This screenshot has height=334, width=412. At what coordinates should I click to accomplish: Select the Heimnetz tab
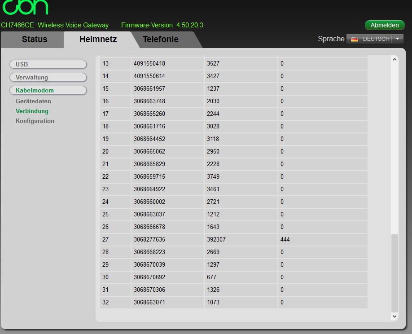[98, 40]
